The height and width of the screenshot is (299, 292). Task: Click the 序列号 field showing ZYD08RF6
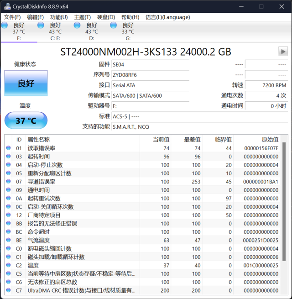151,75
